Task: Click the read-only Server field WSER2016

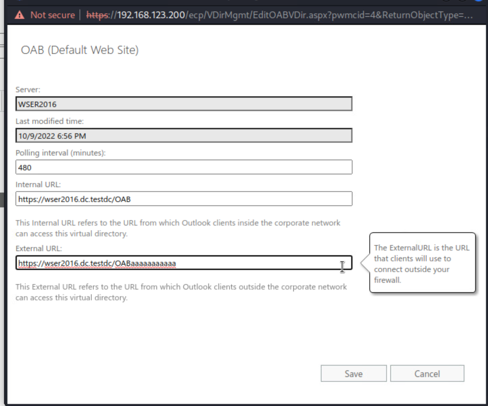Action: pyautogui.click(x=184, y=104)
